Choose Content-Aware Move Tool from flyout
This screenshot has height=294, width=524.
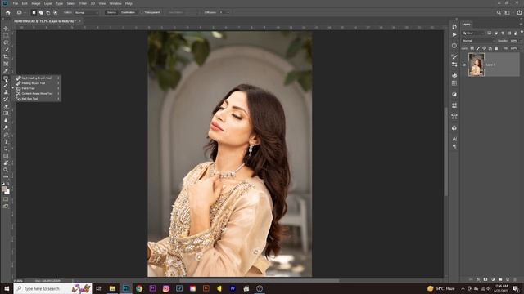[37, 94]
